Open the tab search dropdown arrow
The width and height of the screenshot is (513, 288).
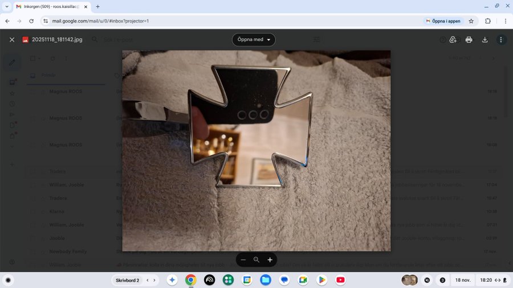[x=6, y=6]
